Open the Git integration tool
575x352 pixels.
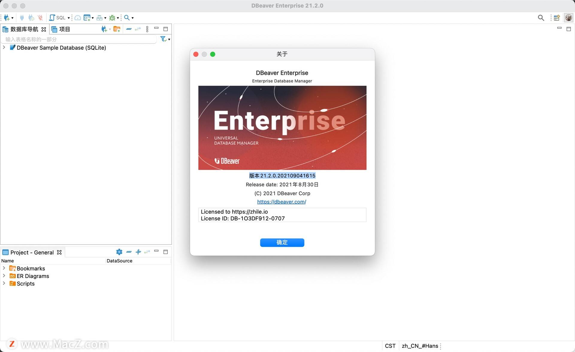[87, 18]
